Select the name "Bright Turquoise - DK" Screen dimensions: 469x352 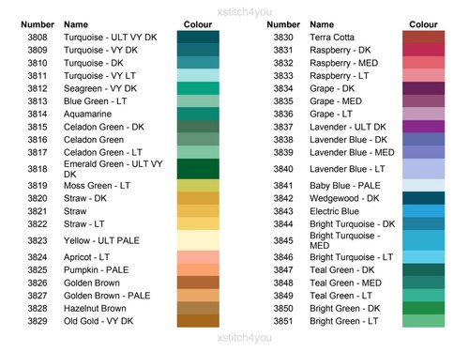[x=353, y=224]
